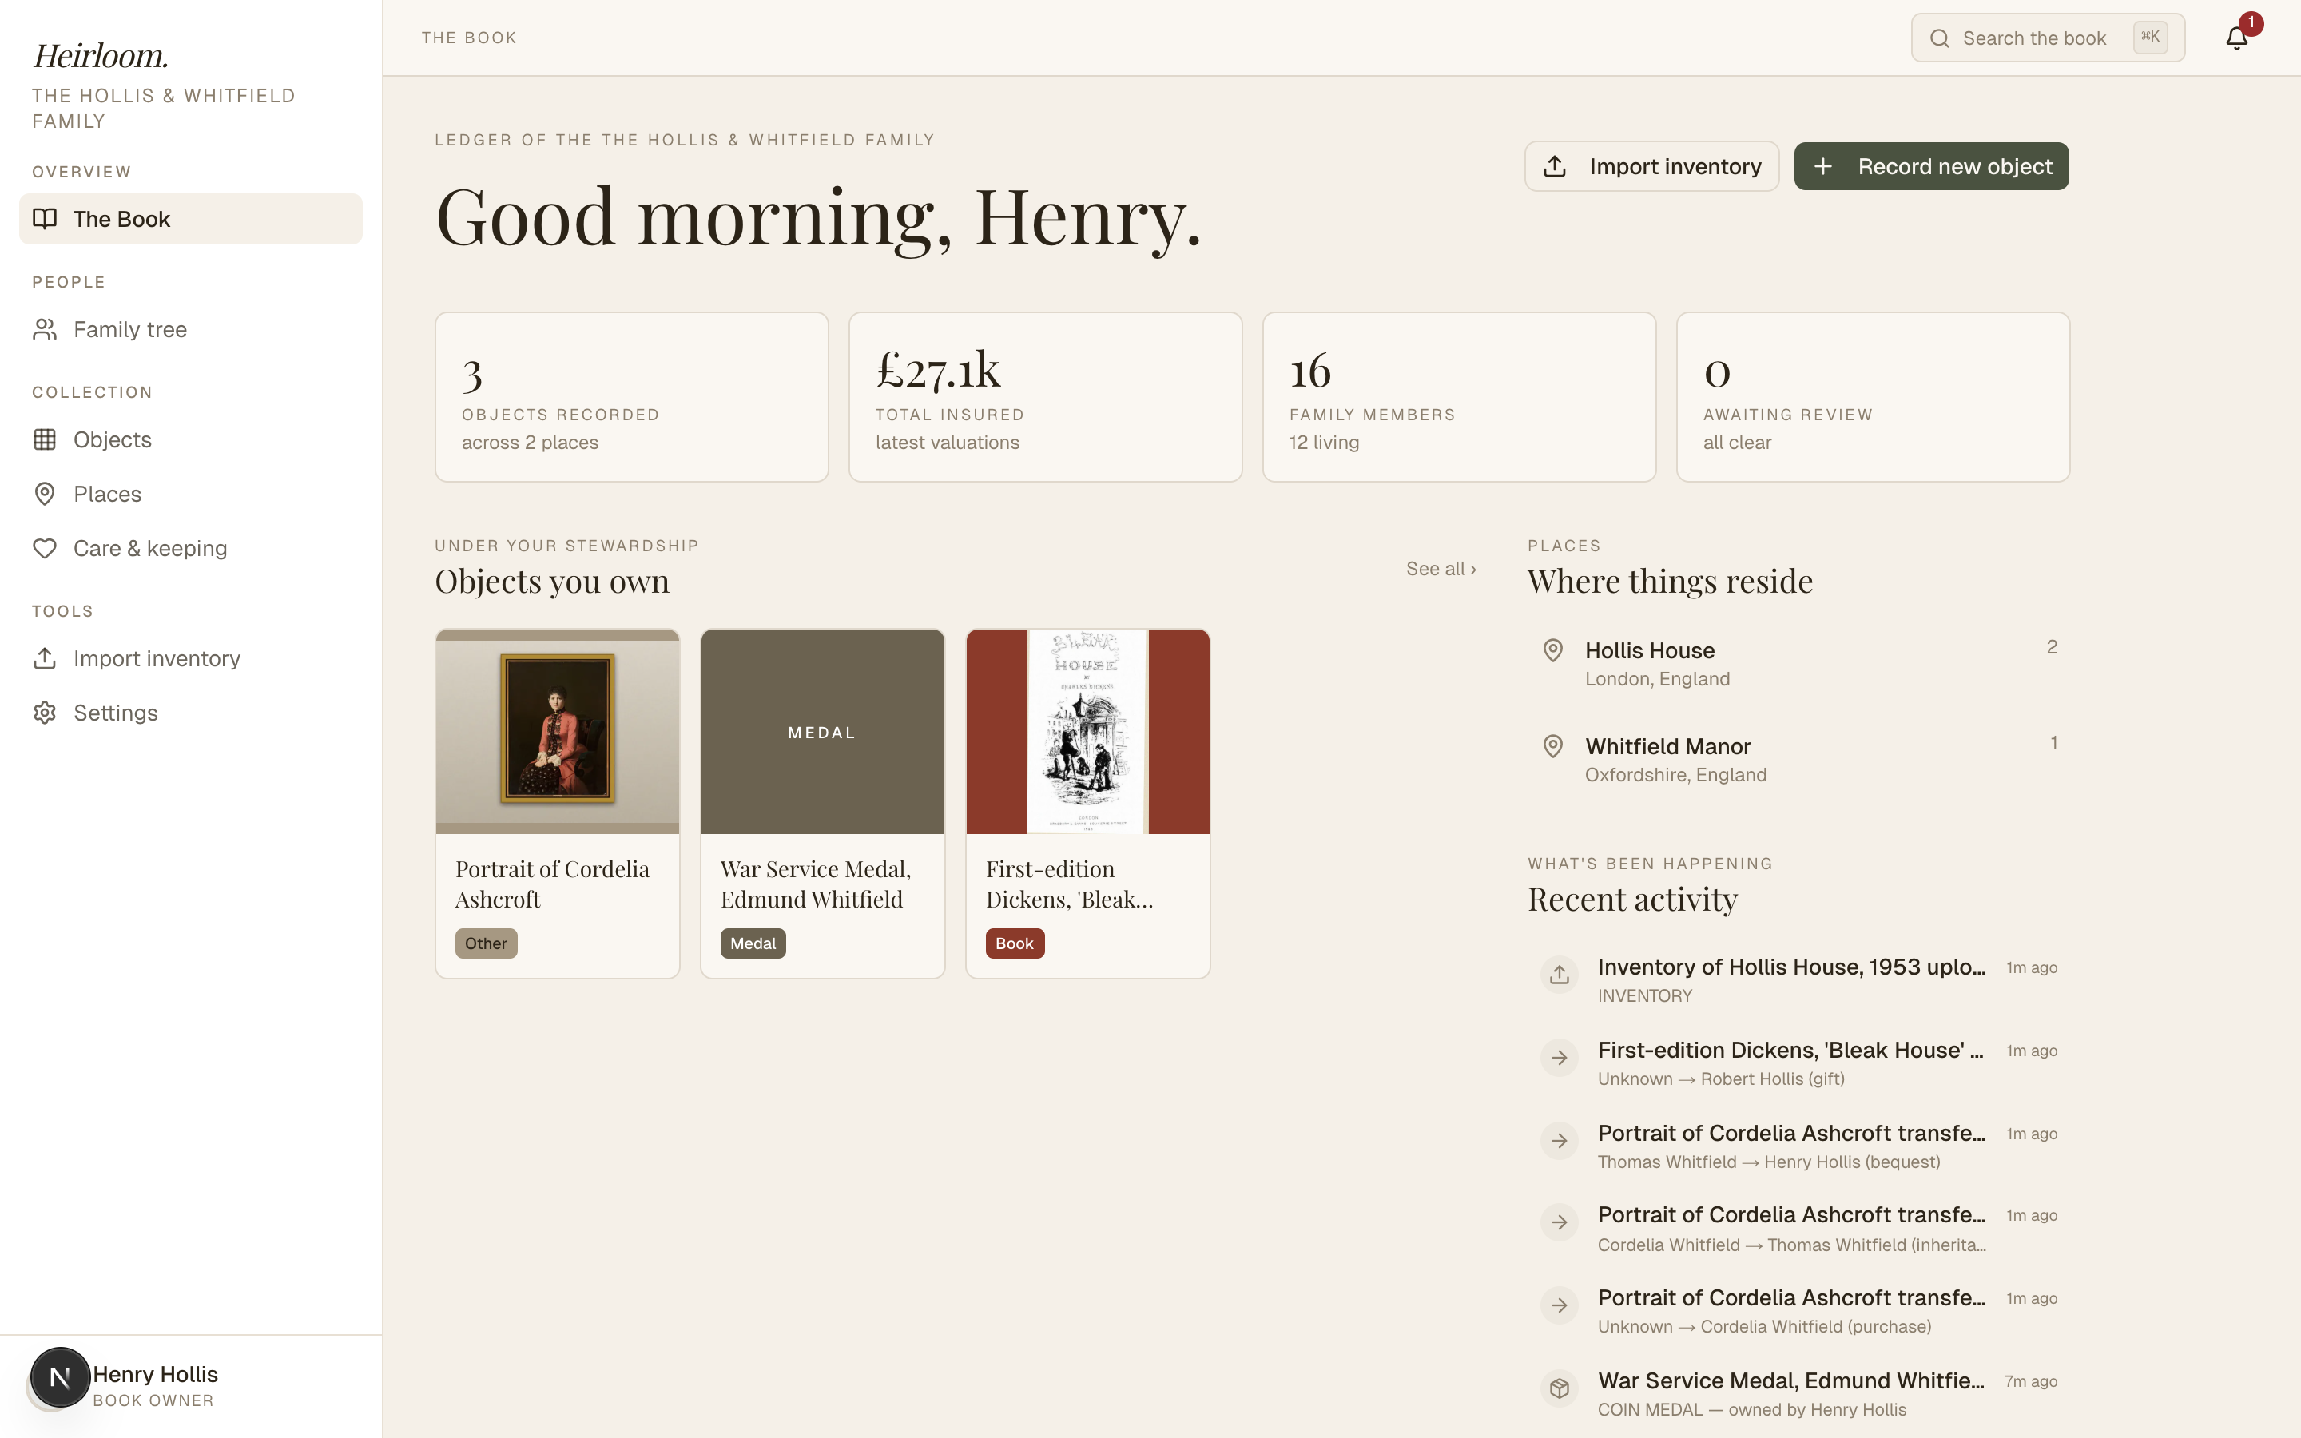
Task: Open the War Service Medal card image
Action: pyautogui.click(x=822, y=731)
